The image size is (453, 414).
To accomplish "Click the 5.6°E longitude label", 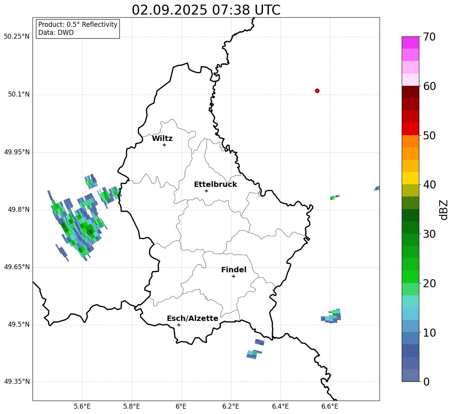I will point(82,406).
